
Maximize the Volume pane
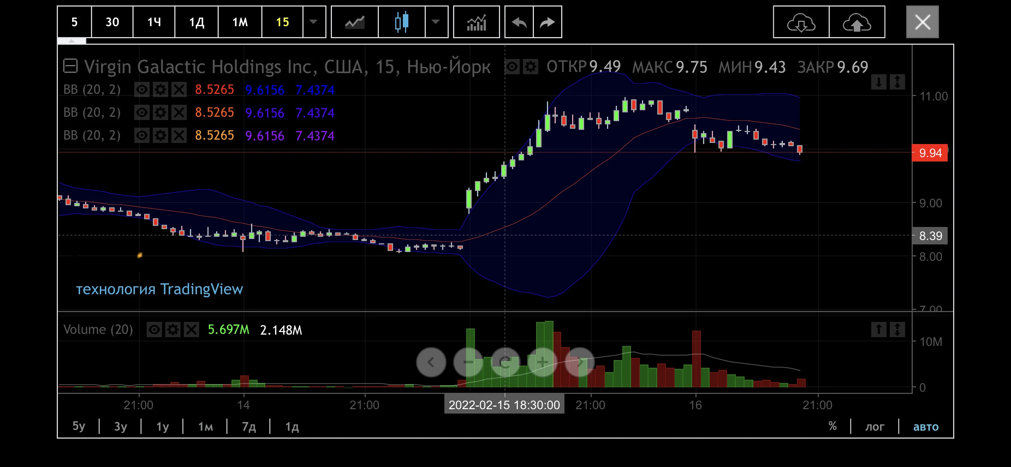(897, 330)
